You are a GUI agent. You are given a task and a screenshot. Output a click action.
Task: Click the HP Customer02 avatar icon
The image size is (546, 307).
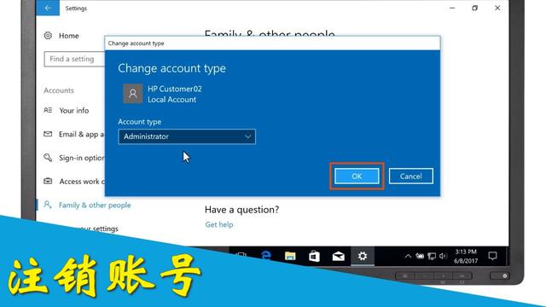pos(133,94)
